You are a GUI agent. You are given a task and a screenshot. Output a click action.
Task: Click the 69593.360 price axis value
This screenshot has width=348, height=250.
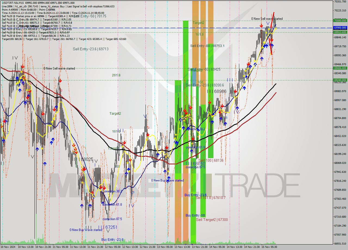tap(340, 55)
